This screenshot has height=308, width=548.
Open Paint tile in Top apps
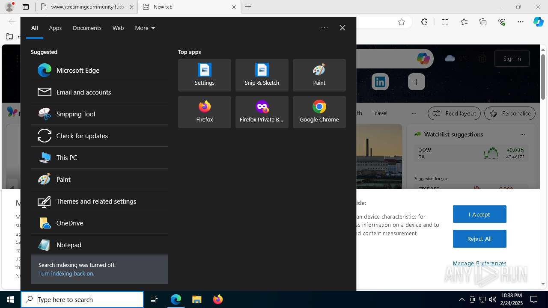click(319, 75)
